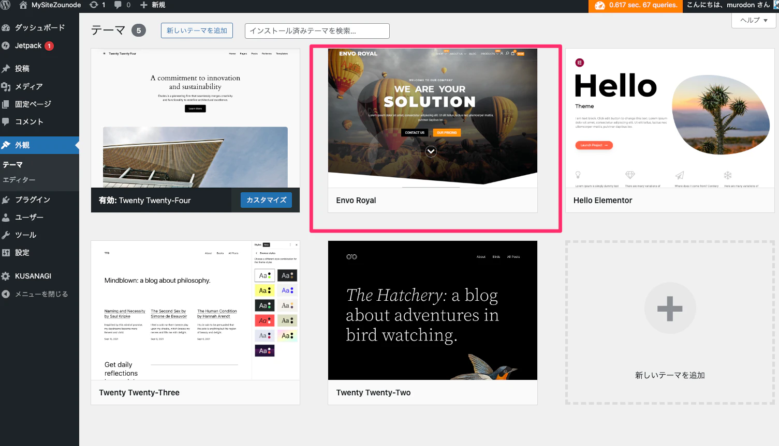779x446 pixels.
Task: Collapse sidebar with メニューを閉じる
Action: click(39, 294)
